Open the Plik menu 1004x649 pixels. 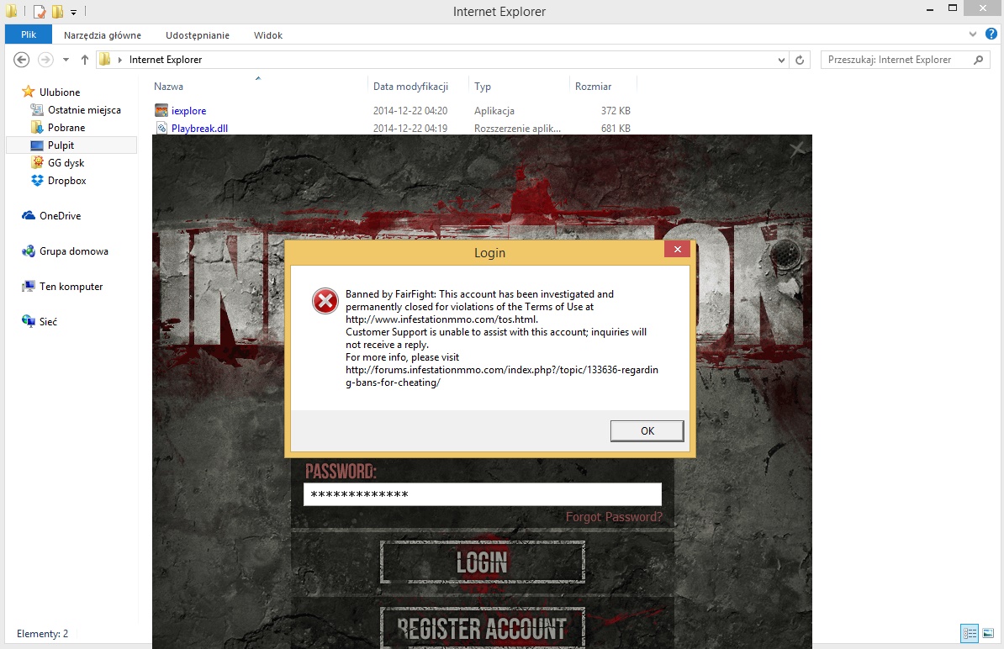pyautogui.click(x=29, y=34)
